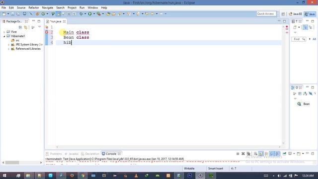318x179 pixels.
Task: Click the Save toolbar icon
Action: click(12, 14)
